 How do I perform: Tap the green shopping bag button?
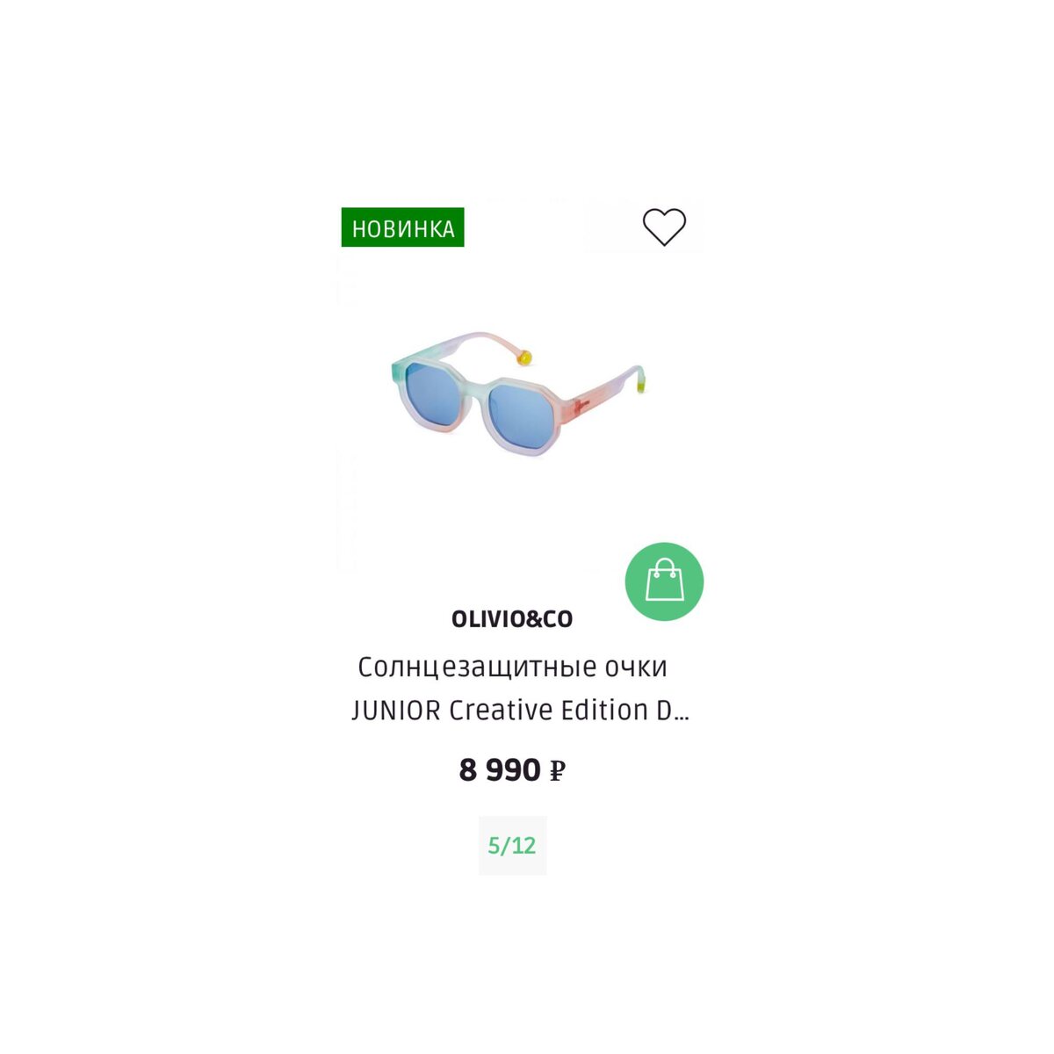(664, 581)
